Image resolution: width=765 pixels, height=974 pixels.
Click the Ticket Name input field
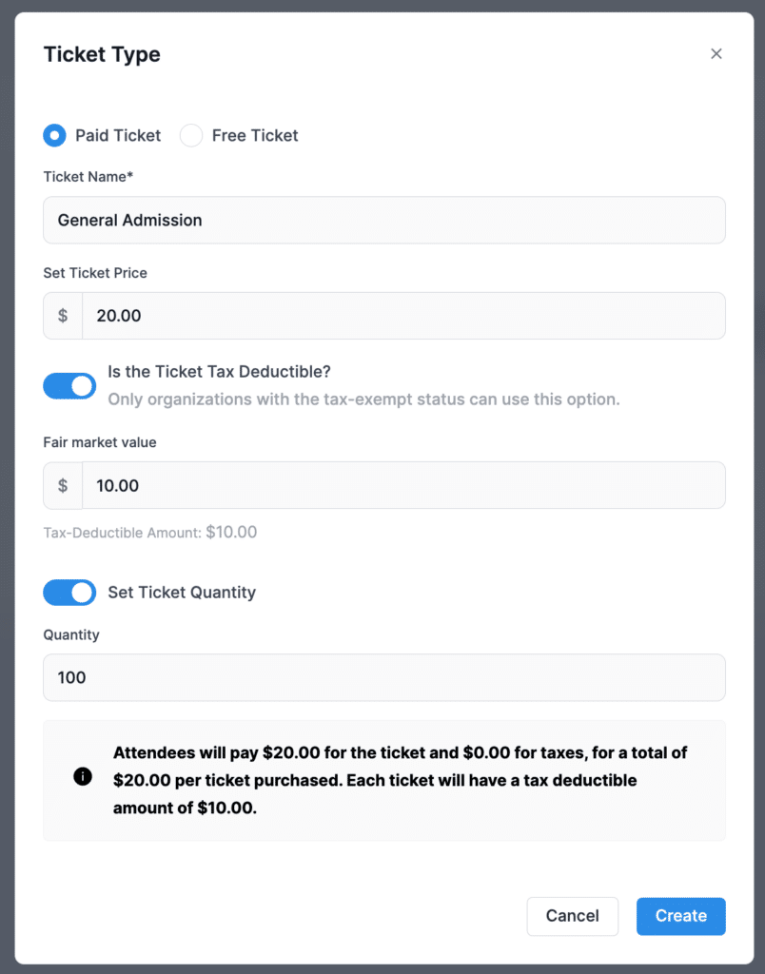pos(383,220)
